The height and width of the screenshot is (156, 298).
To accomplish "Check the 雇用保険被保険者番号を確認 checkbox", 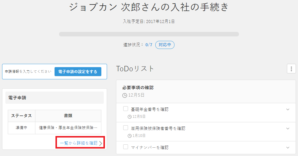I will click(x=126, y=128).
